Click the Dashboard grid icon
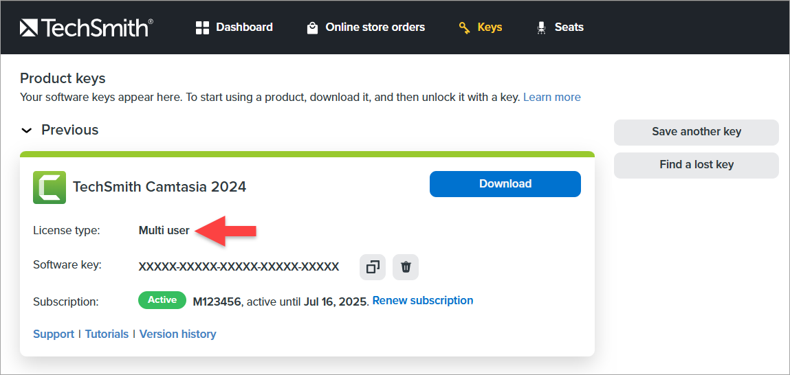Viewport: 790px width, 375px height. click(202, 27)
